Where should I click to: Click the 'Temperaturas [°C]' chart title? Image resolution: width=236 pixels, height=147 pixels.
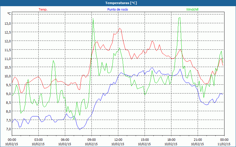121,3
